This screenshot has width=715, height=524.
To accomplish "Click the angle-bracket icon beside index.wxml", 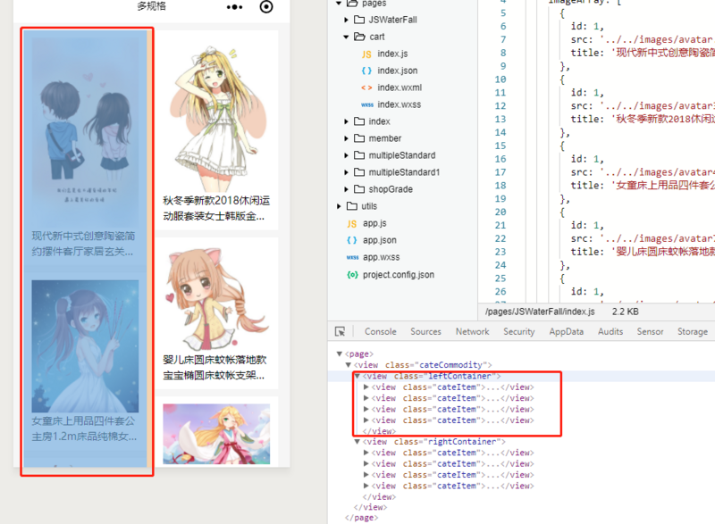I will click(x=366, y=87).
